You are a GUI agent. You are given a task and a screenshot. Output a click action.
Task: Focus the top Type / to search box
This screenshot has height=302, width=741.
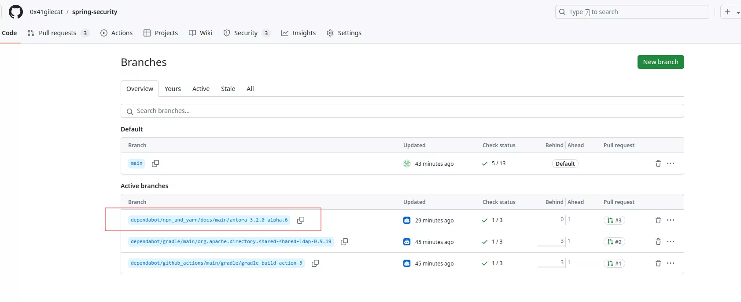[x=632, y=12]
